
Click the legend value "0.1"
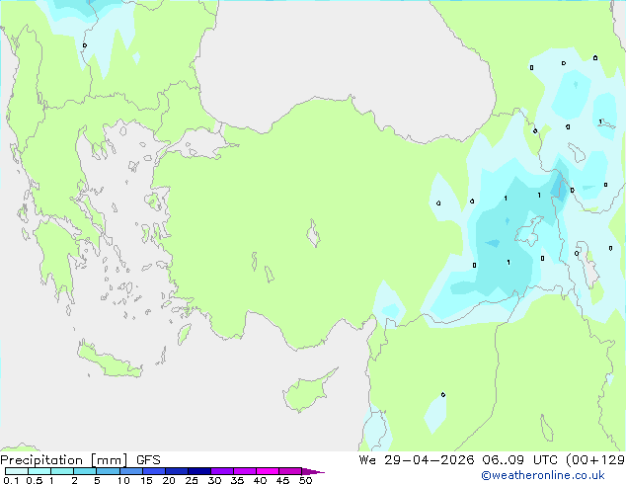(x=11, y=480)
